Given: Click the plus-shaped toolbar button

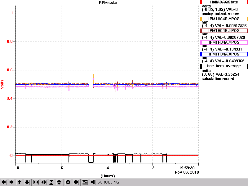Looking at the screenshot, I should point(76,182).
